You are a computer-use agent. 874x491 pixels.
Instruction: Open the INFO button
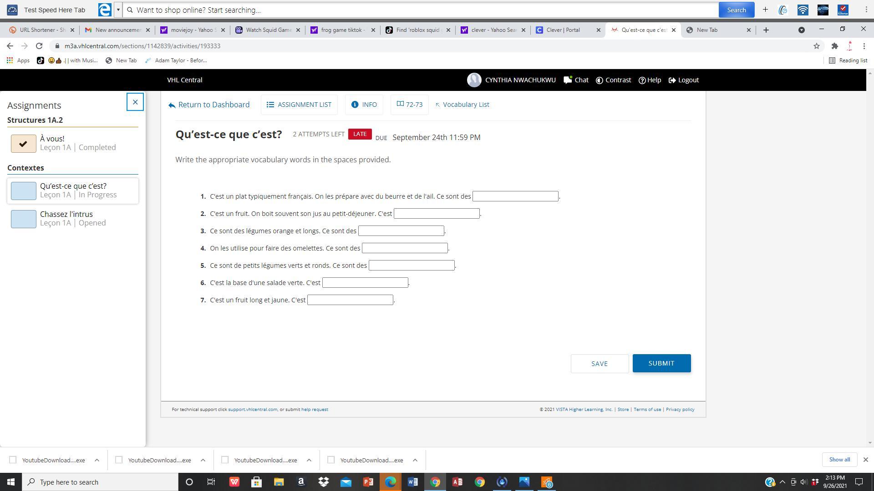[x=364, y=105]
